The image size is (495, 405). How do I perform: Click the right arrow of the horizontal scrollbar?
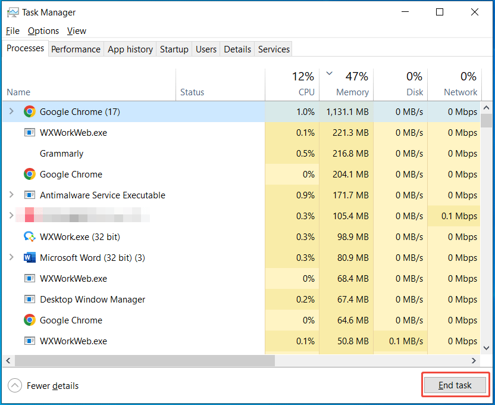pos(474,360)
